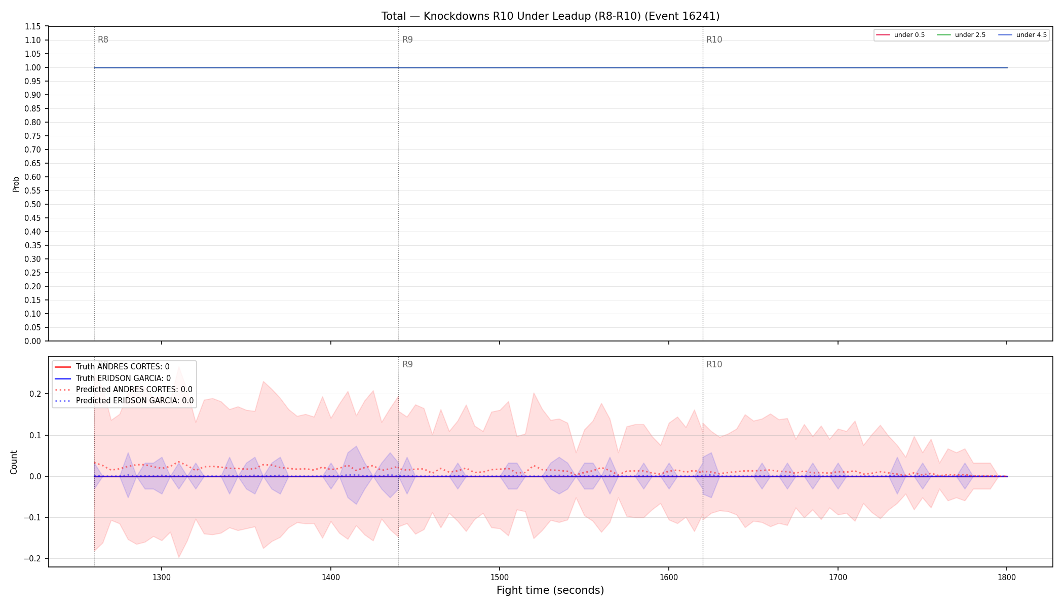Click the 0.50 tick on Prob axis
Viewport: 1064px width, 608px height.
pyautogui.click(x=33, y=204)
